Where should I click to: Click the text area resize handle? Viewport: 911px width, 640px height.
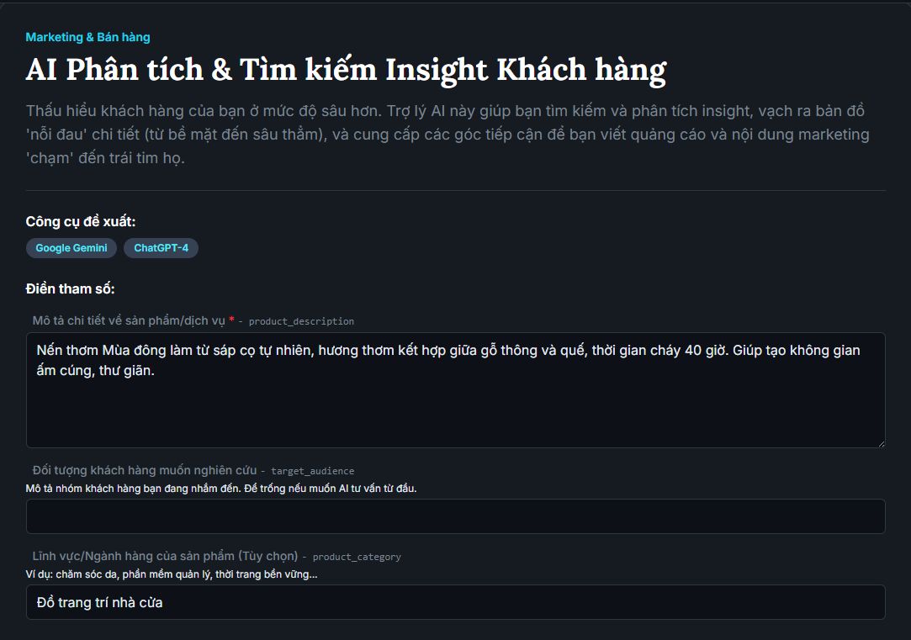tap(880, 442)
